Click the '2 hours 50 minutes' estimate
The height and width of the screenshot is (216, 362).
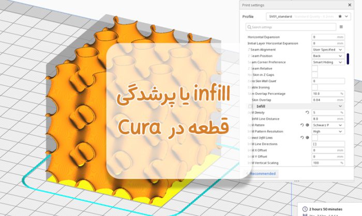(325, 209)
